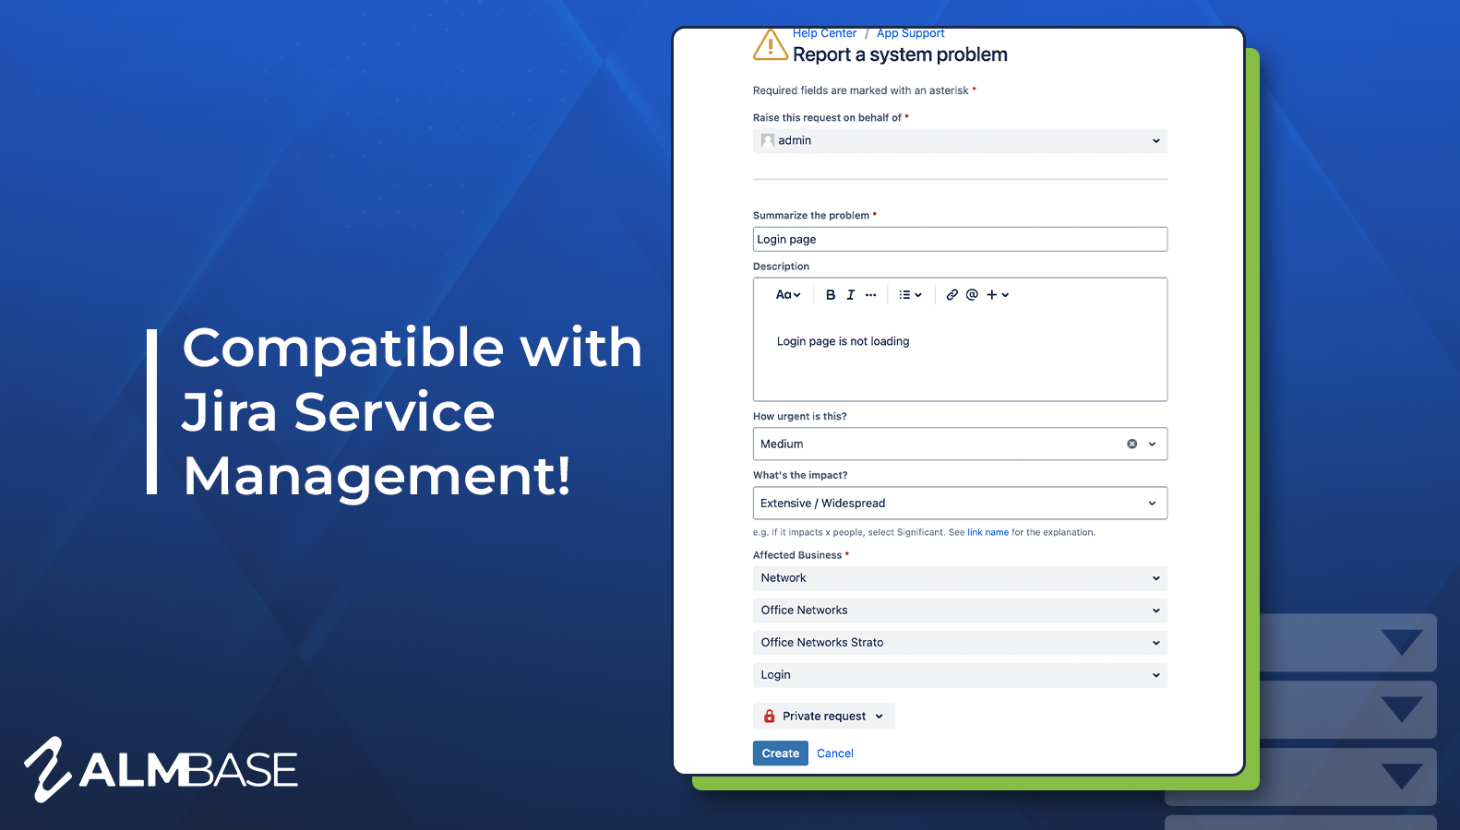Insert an @ mention
This screenshot has width=1460, height=830.
[972, 295]
